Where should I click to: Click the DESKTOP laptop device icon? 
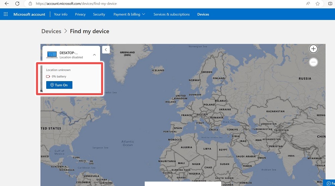click(52, 55)
